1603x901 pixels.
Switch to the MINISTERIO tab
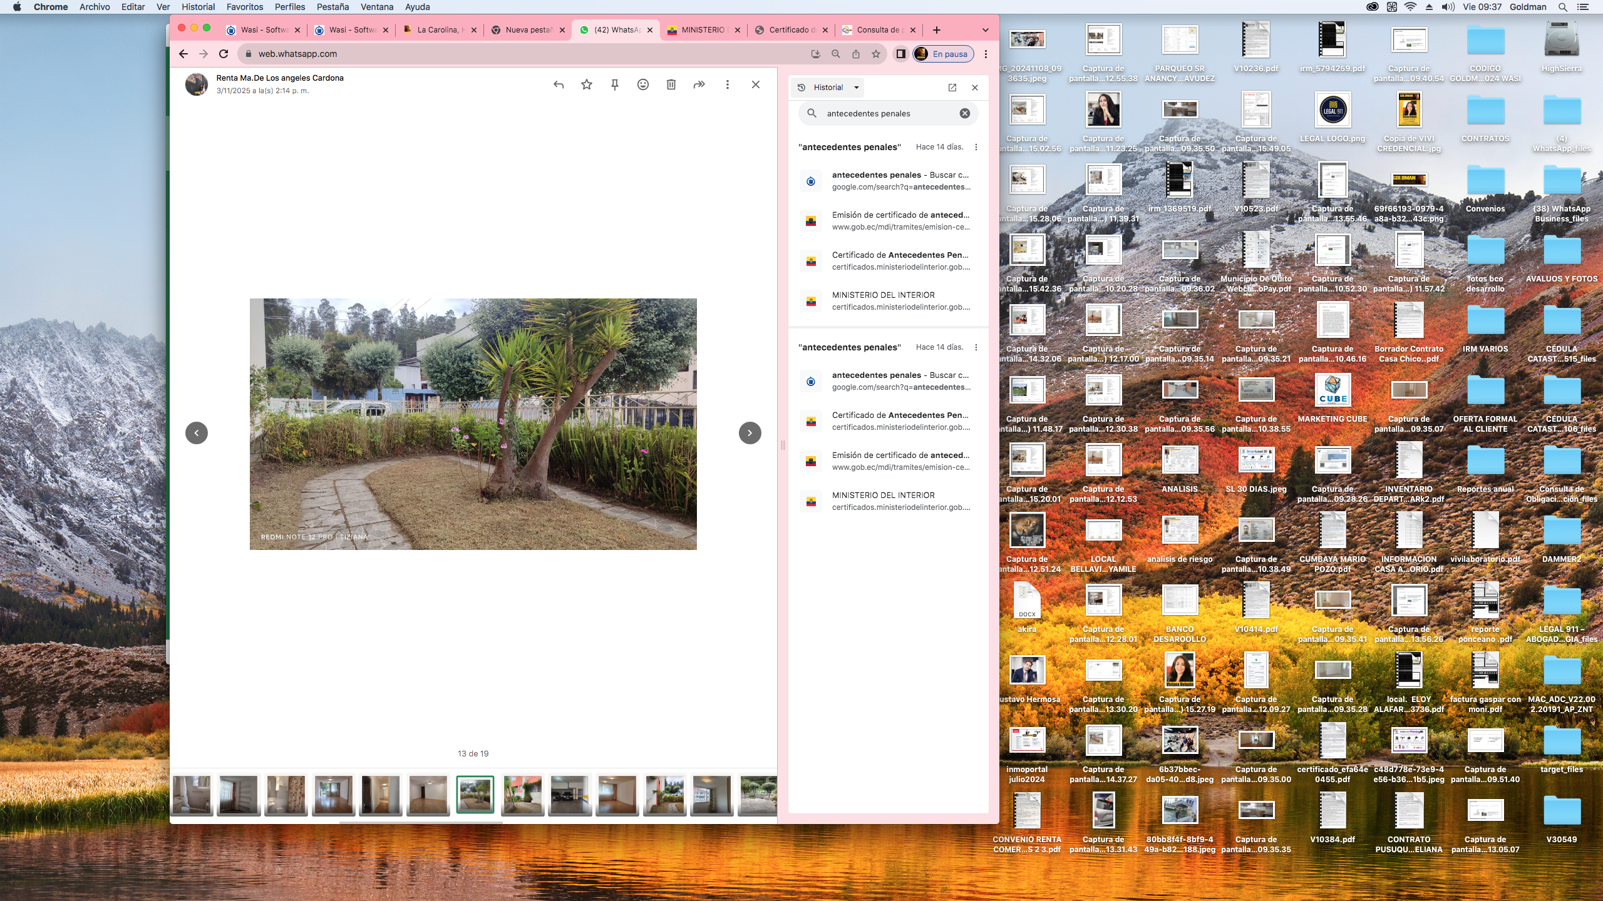(702, 30)
